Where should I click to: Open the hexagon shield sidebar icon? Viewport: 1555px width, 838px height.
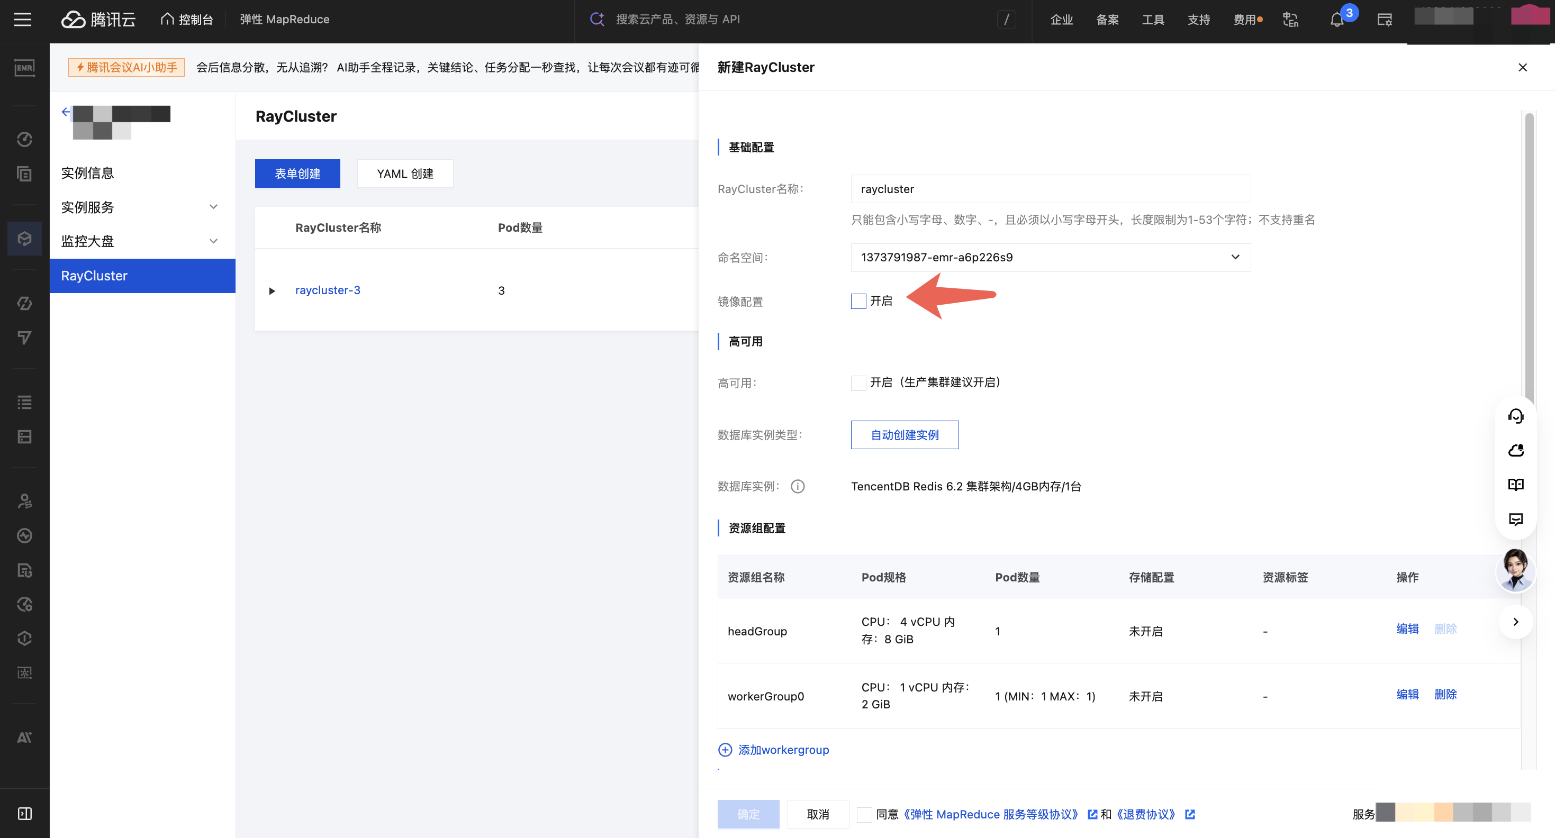(x=24, y=639)
